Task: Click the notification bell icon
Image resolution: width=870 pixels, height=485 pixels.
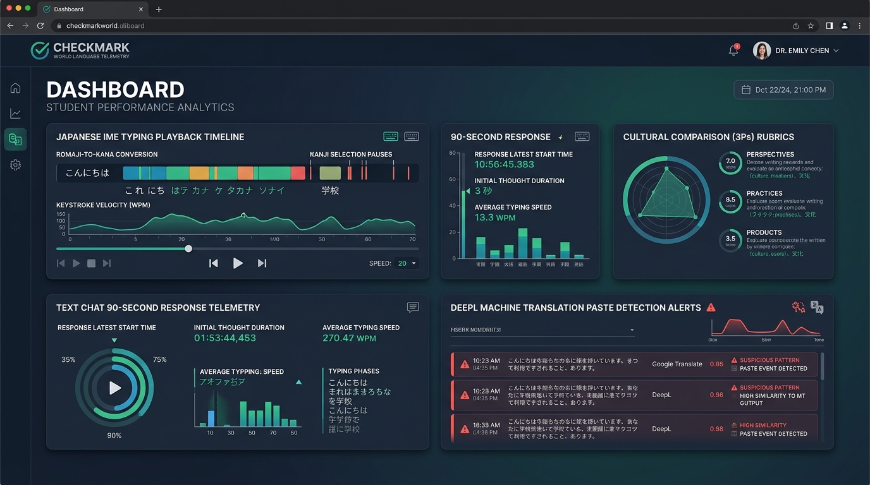Action: tap(733, 51)
